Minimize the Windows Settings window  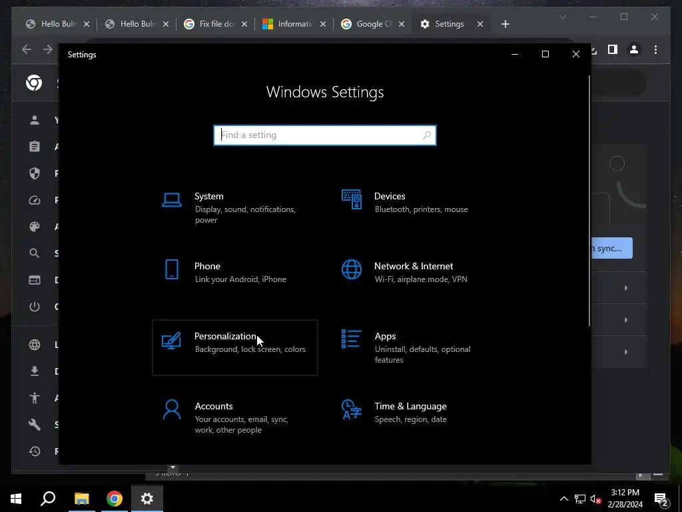click(515, 54)
